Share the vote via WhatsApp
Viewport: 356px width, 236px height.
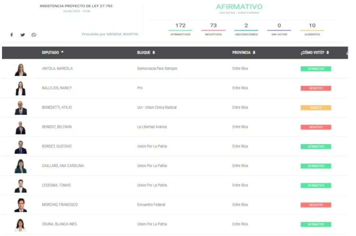[34, 35]
